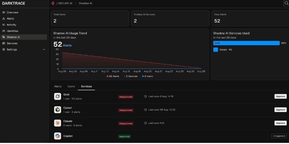Click Shadow AI Services Used heading
The image size is (289, 144).
[231, 33]
